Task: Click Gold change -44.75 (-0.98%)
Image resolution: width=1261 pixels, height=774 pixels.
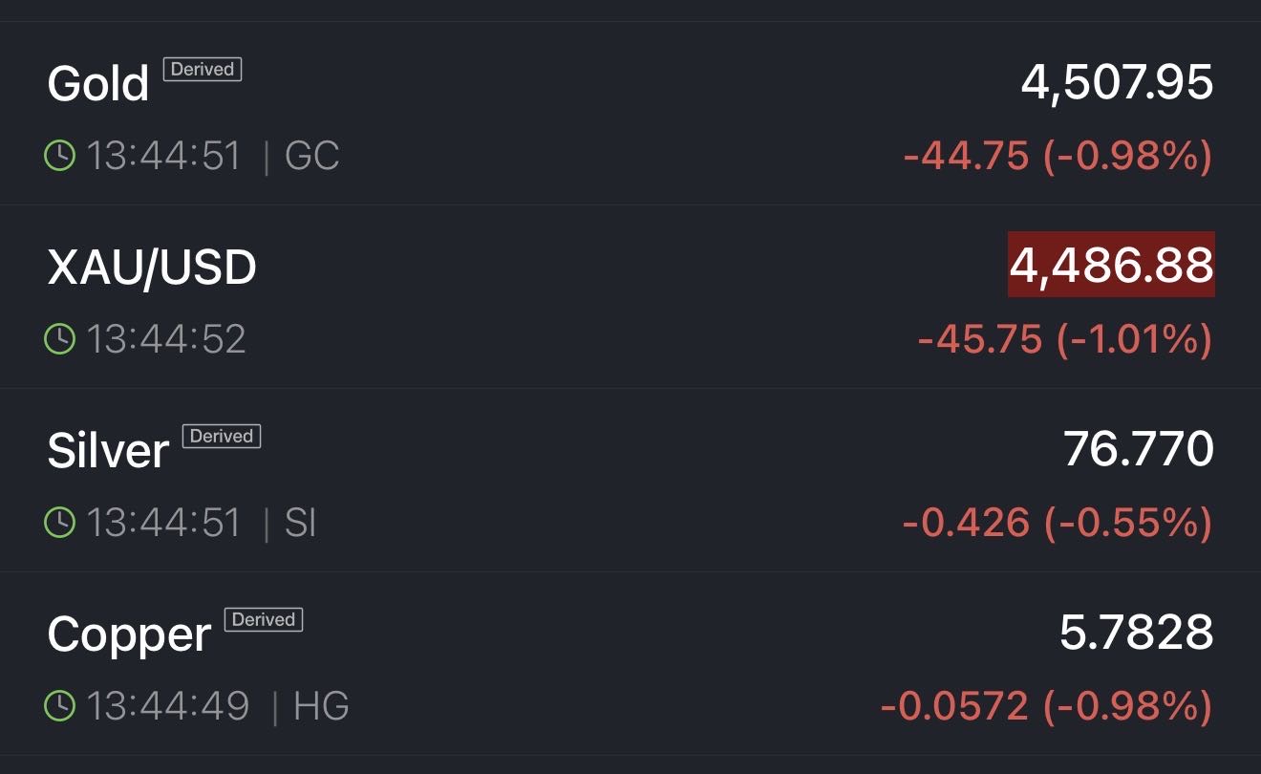Action: (x=1057, y=156)
